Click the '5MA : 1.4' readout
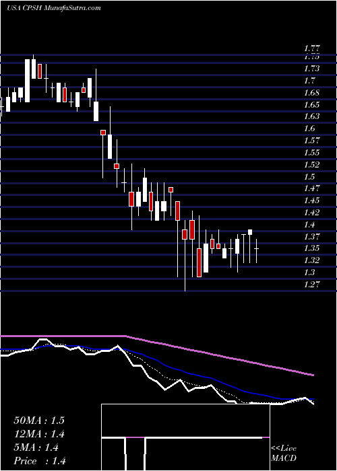This screenshot has height=471, width=337. pos(36,447)
